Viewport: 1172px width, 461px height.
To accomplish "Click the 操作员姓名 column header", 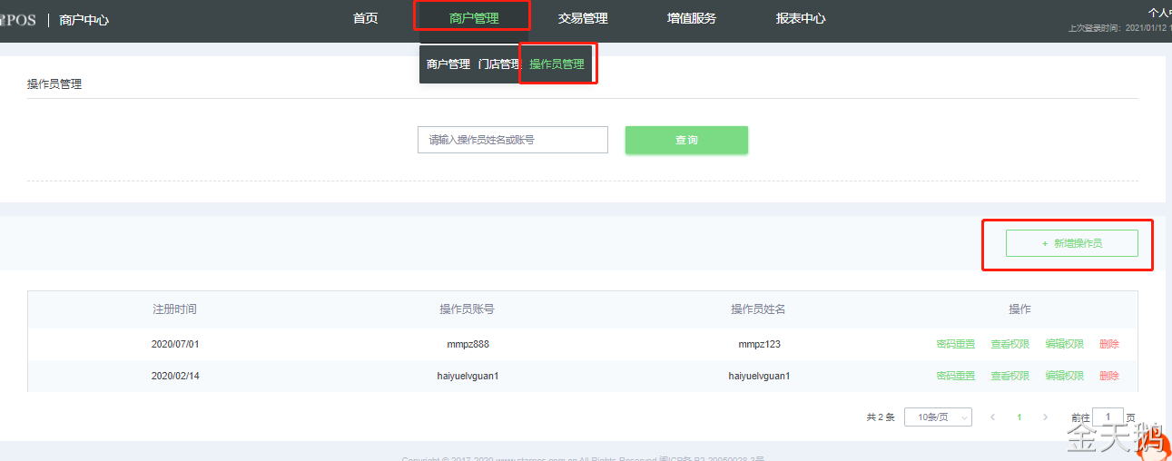I will pos(758,309).
